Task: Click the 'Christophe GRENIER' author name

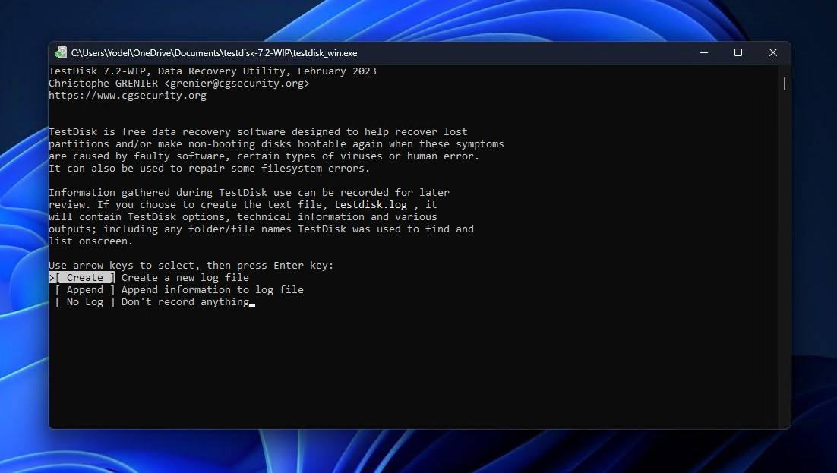Action: coord(103,84)
